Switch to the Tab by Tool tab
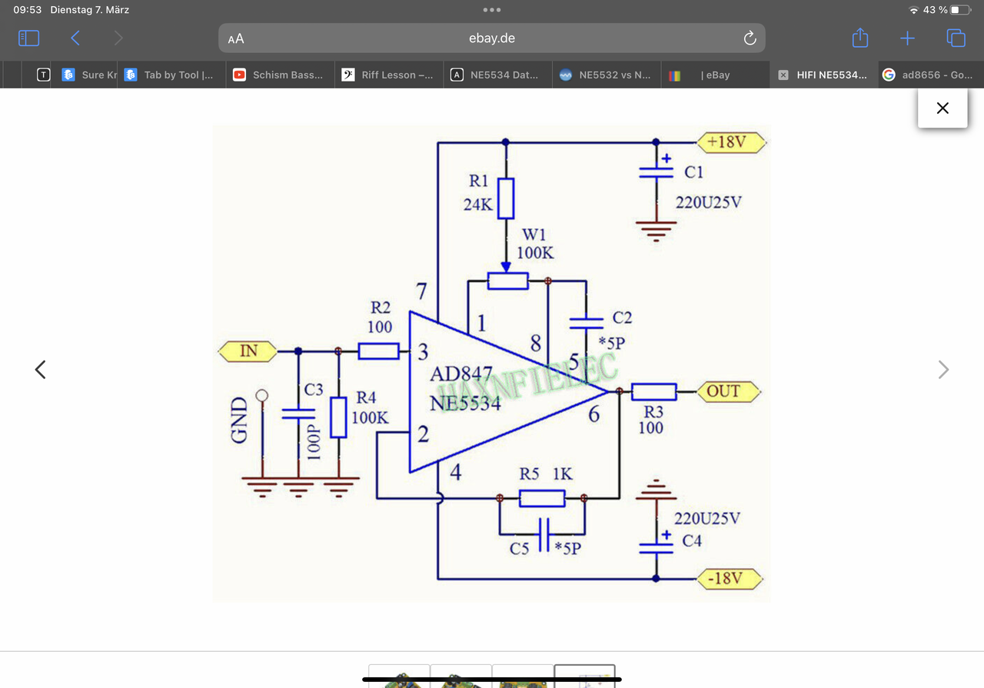984x688 pixels. 171,75
